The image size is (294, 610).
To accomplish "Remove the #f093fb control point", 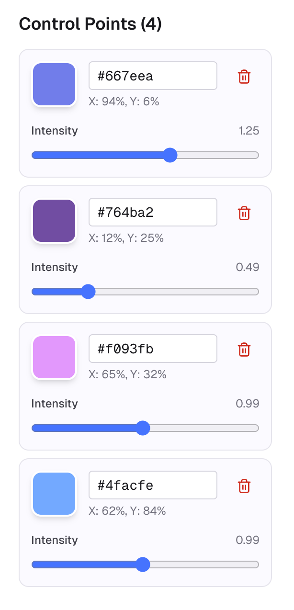I will point(244,350).
